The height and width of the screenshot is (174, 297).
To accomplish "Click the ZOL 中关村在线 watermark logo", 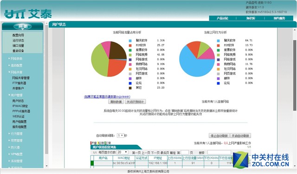I will click(x=261, y=160).
